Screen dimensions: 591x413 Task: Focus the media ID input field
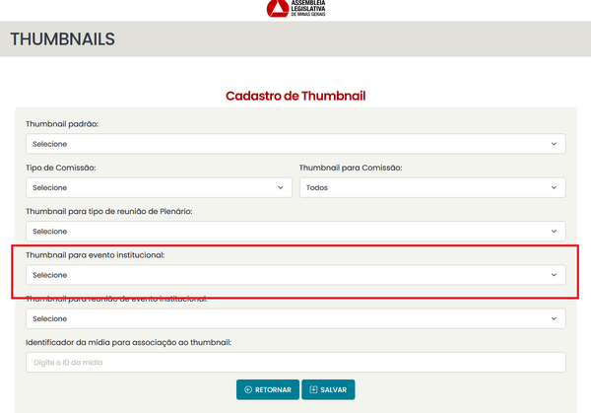point(295,363)
